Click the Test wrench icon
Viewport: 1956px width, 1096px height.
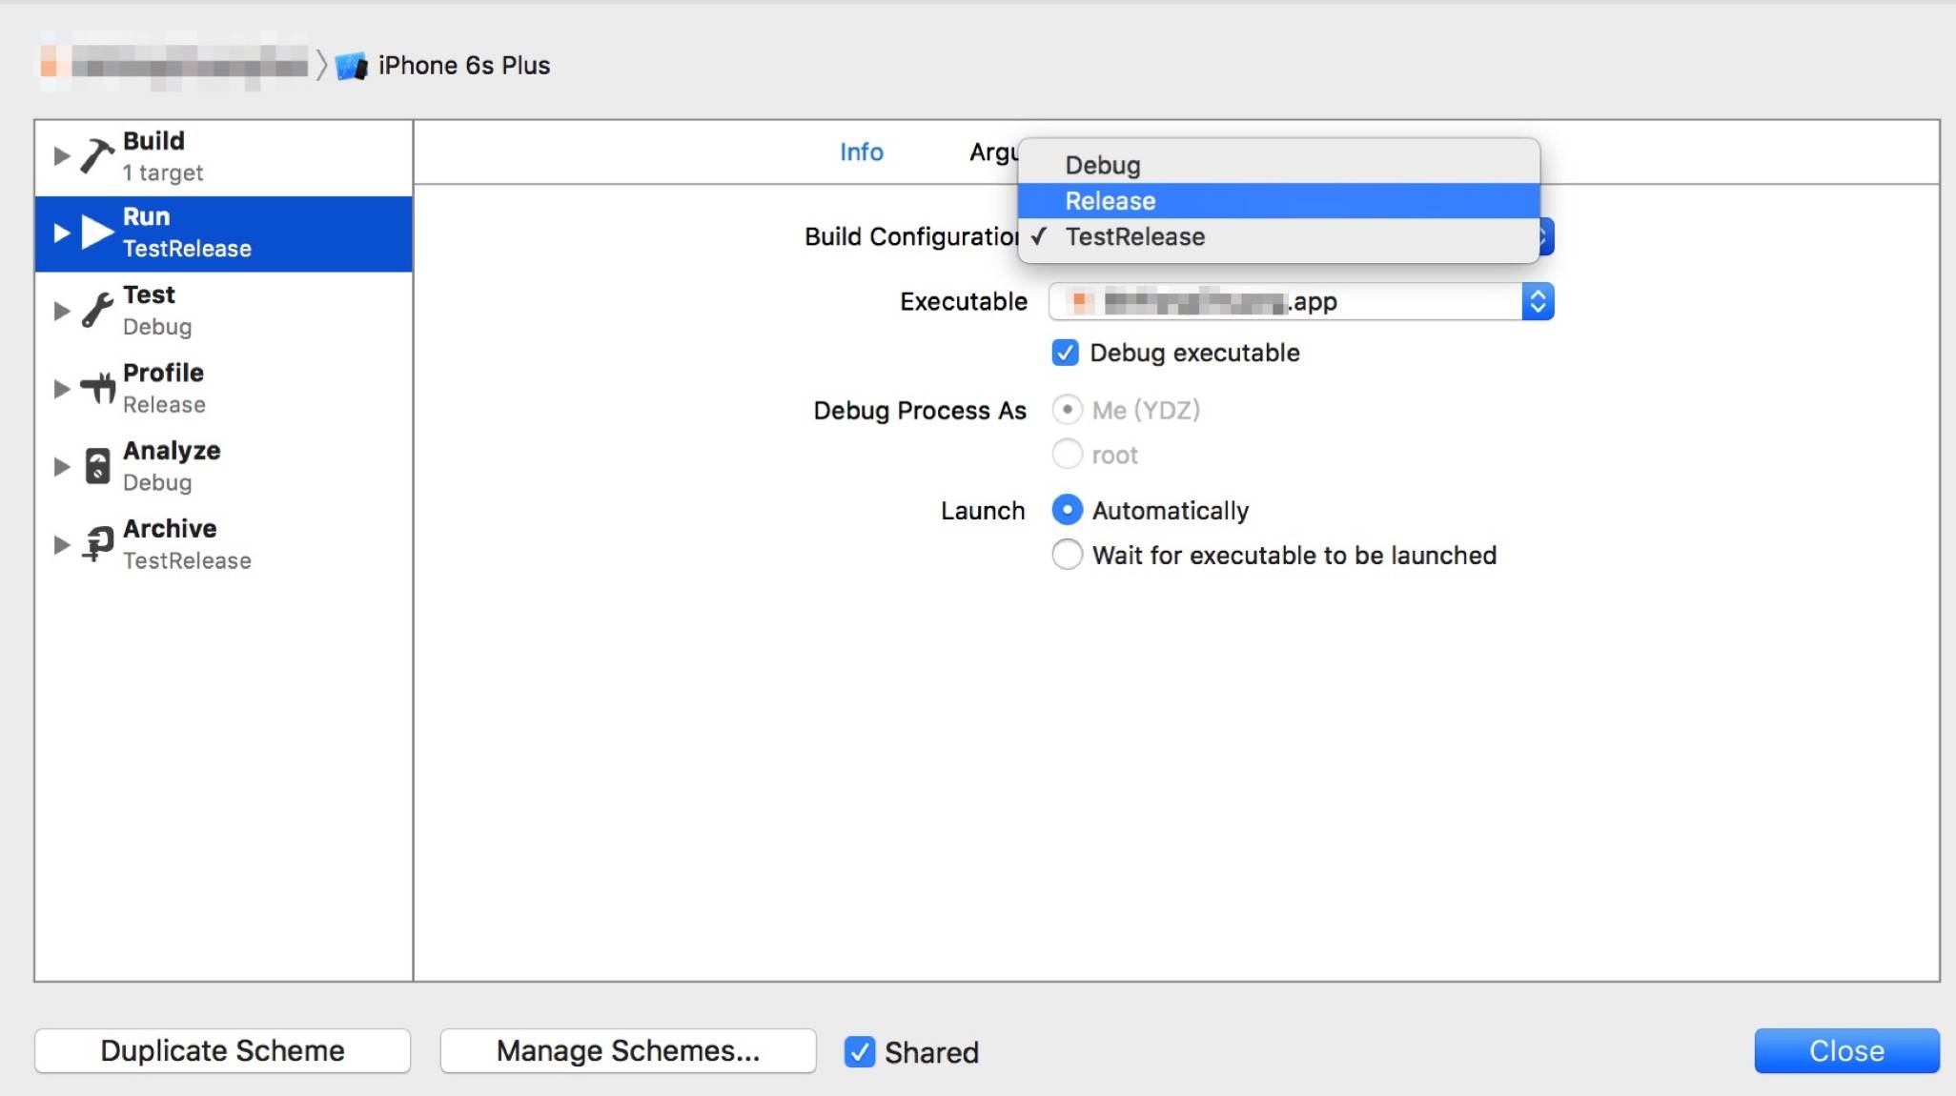point(96,311)
